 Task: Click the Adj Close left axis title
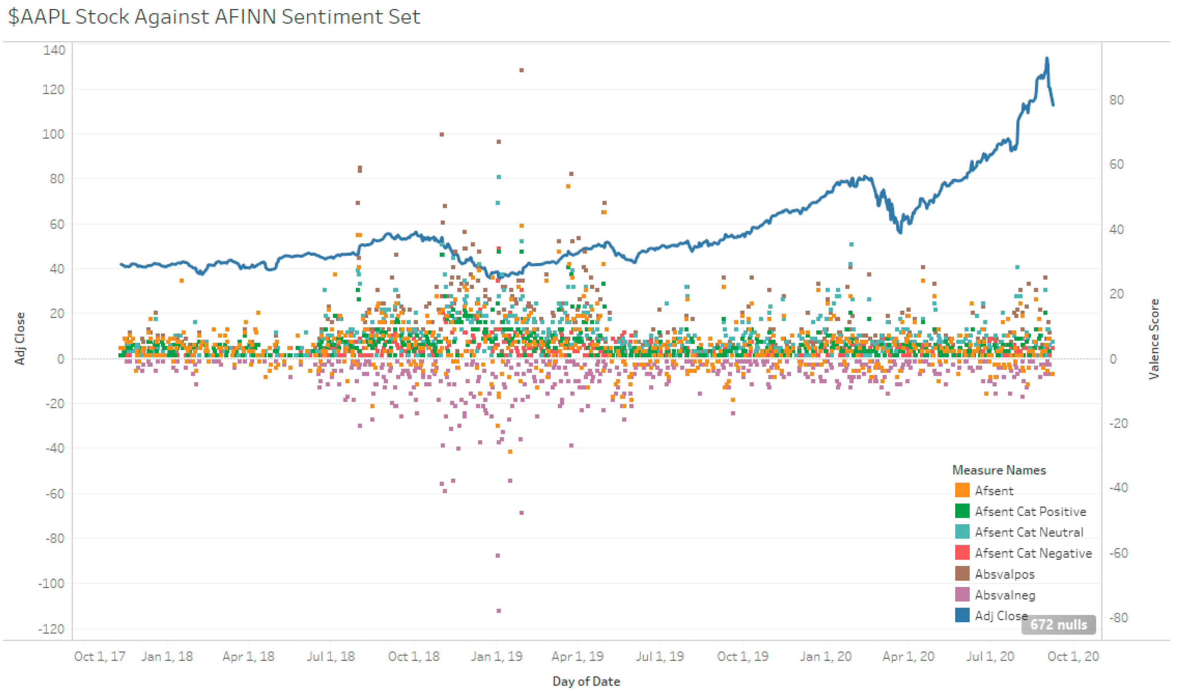click(x=20, y=339)
